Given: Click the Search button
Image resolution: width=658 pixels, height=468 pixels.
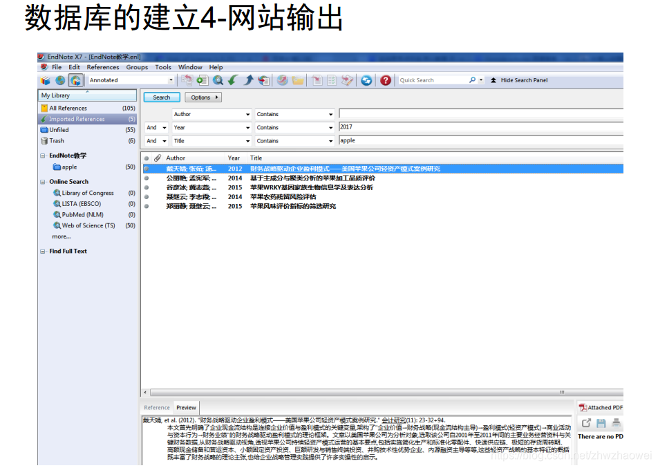Looking at the screenshot, I should tap(162, 97).
